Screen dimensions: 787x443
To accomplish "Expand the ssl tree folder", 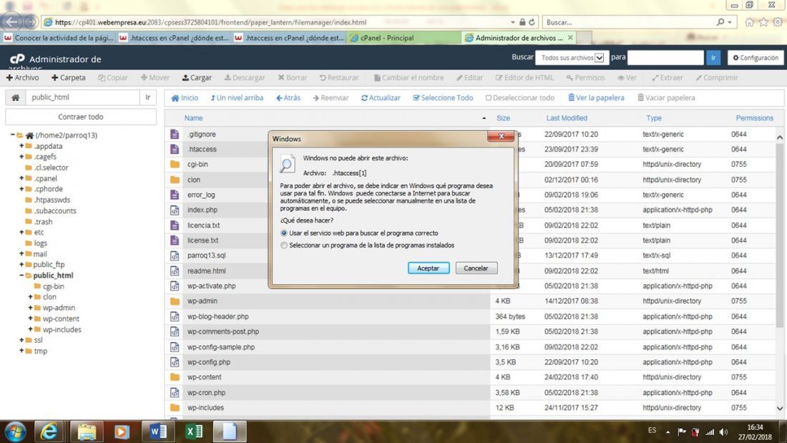I will [x=21, y=340].
